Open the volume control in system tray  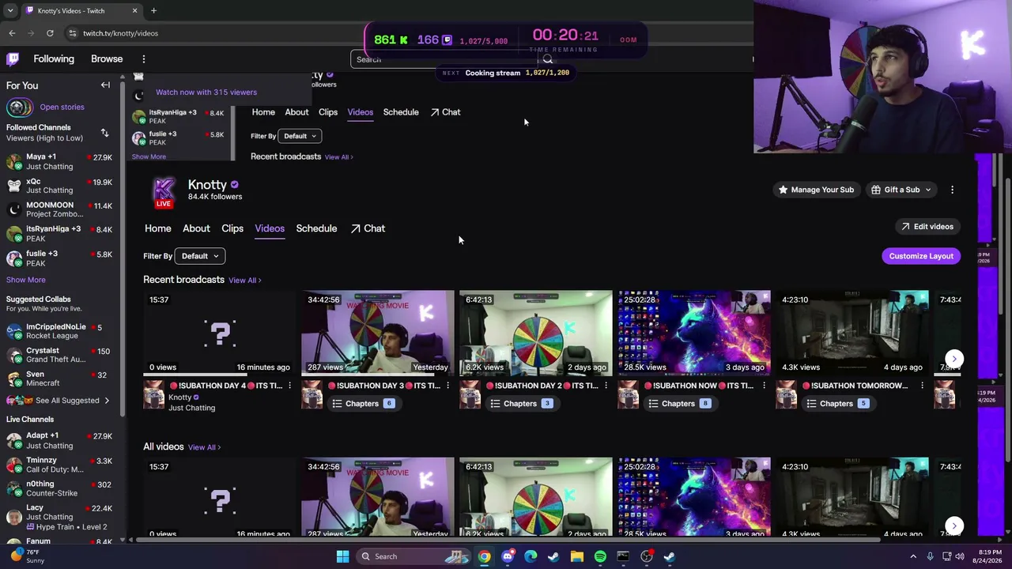click(x=960, y=556)
